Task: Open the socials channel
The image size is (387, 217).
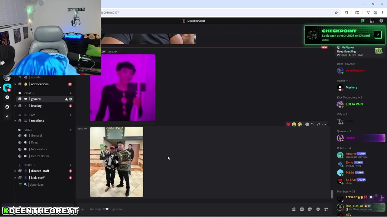Action: point(45,77)
